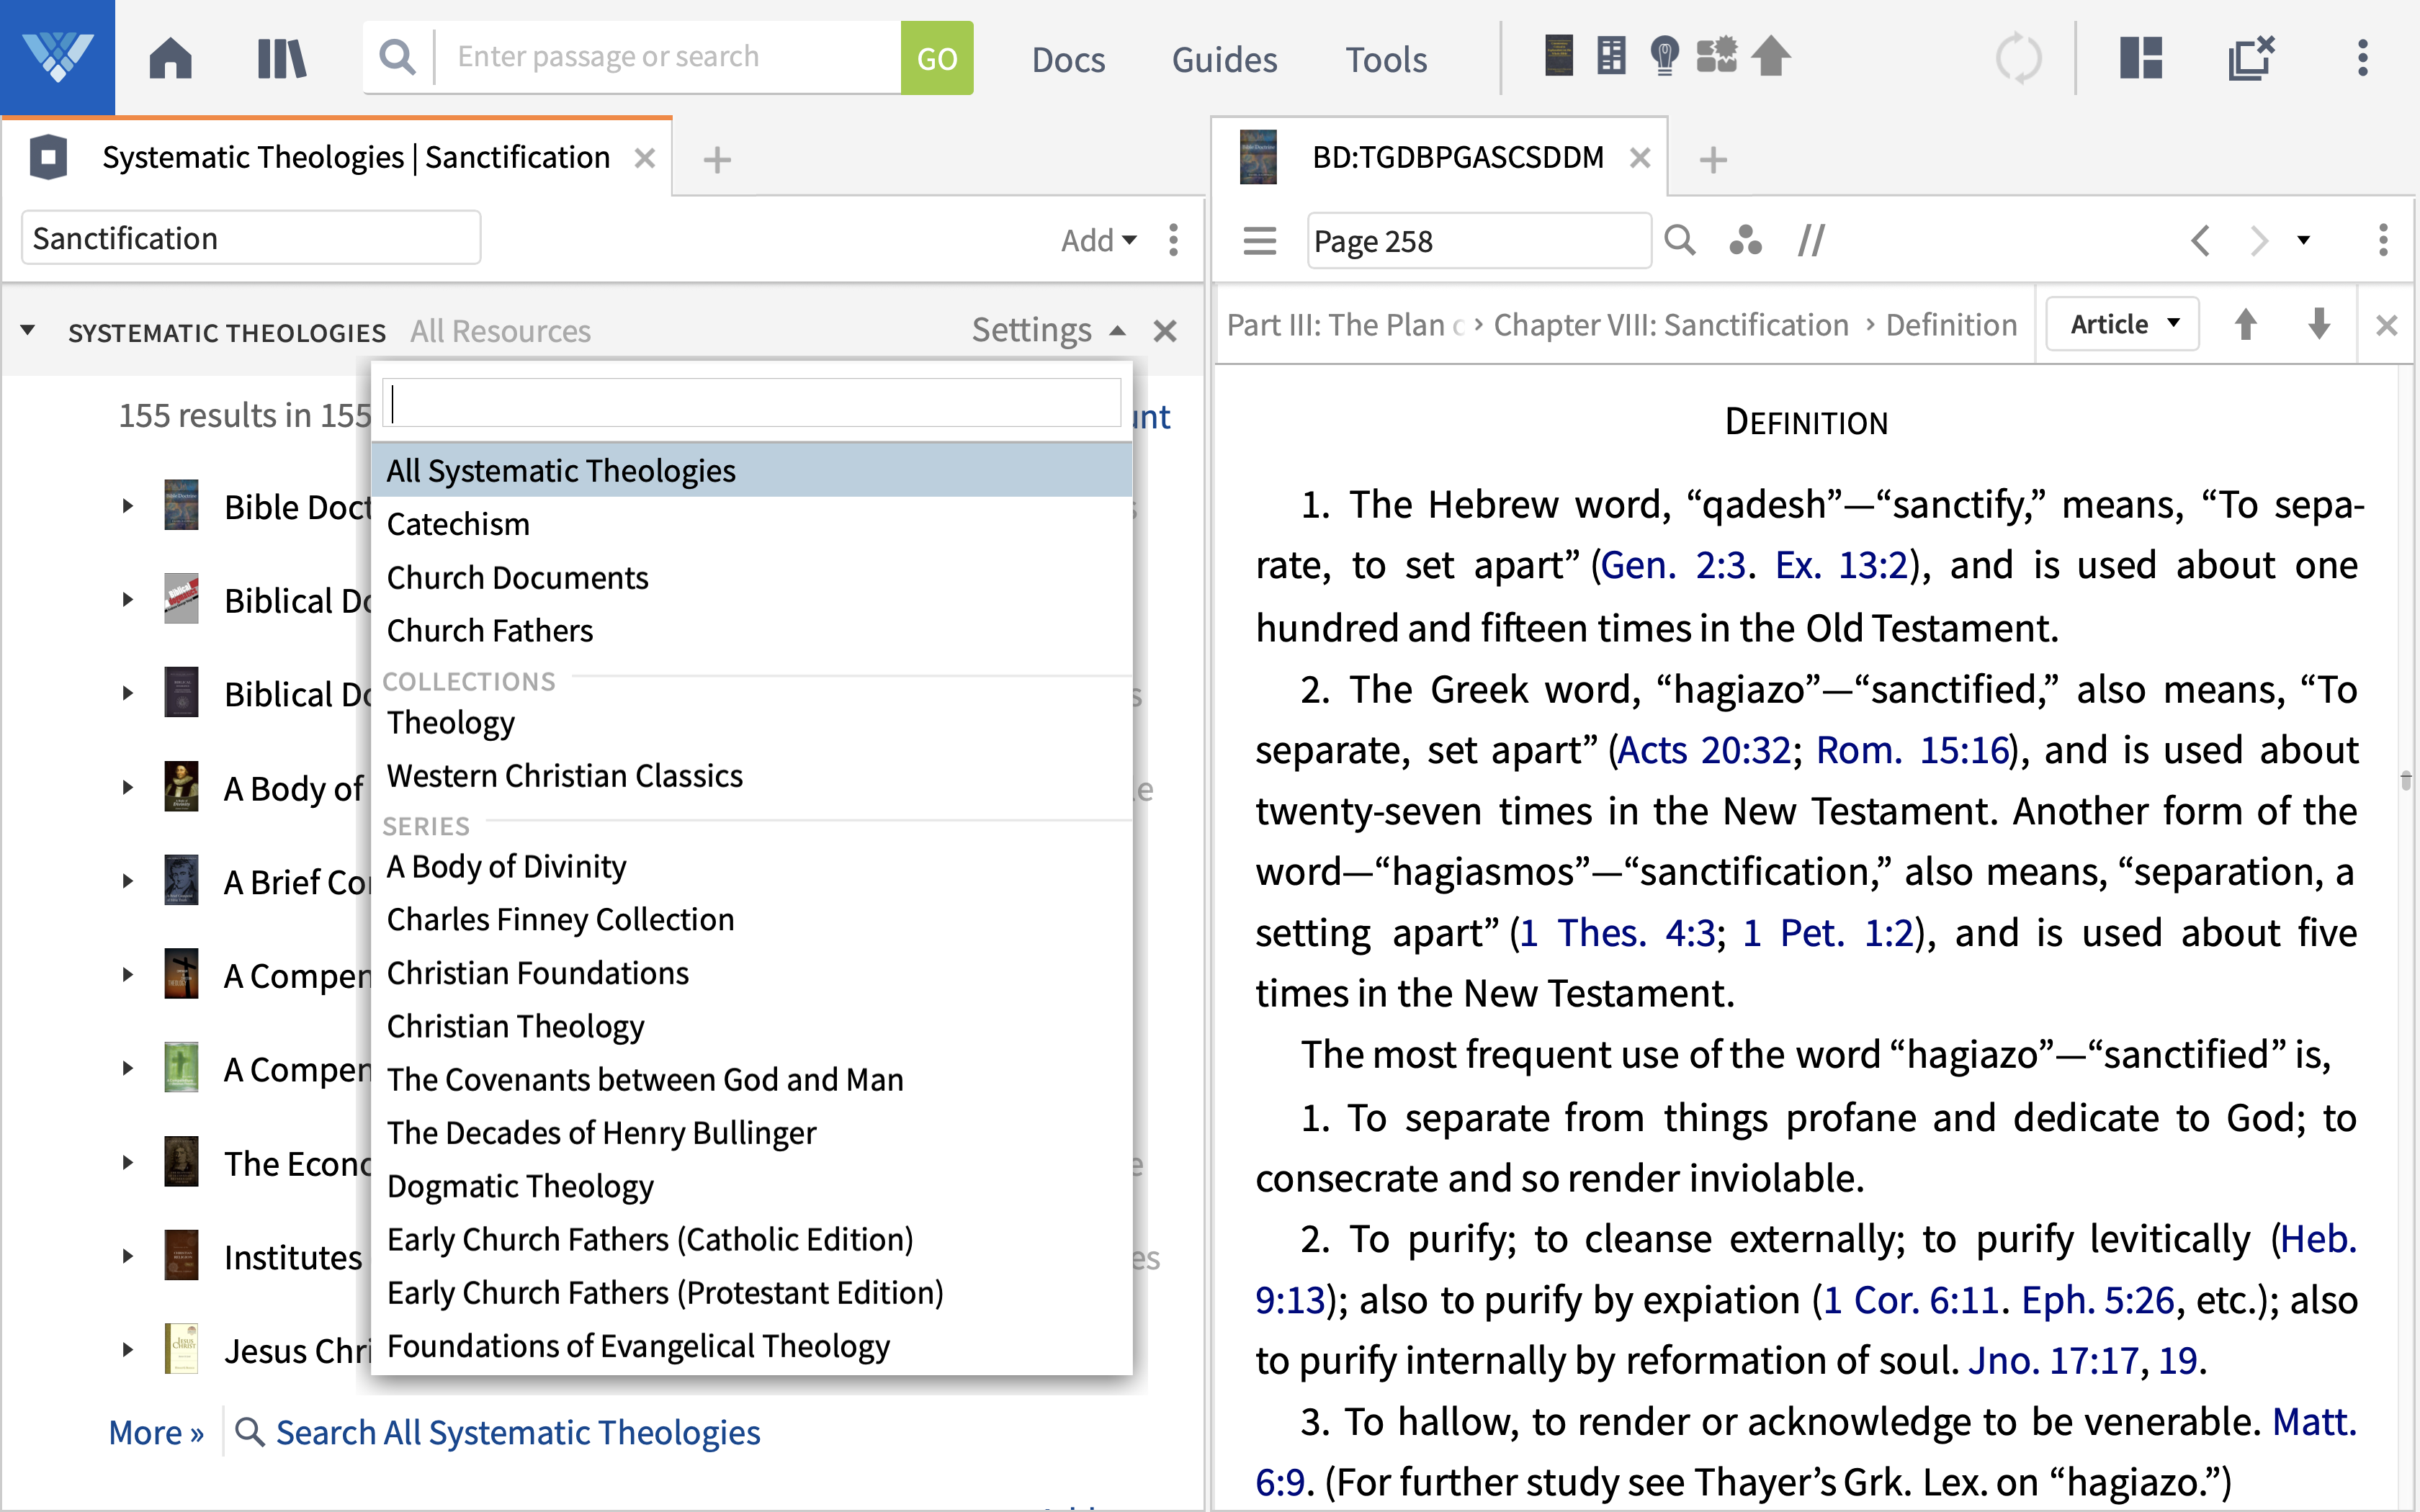Start a sync with the circular arrows icon

point(2019,57)
